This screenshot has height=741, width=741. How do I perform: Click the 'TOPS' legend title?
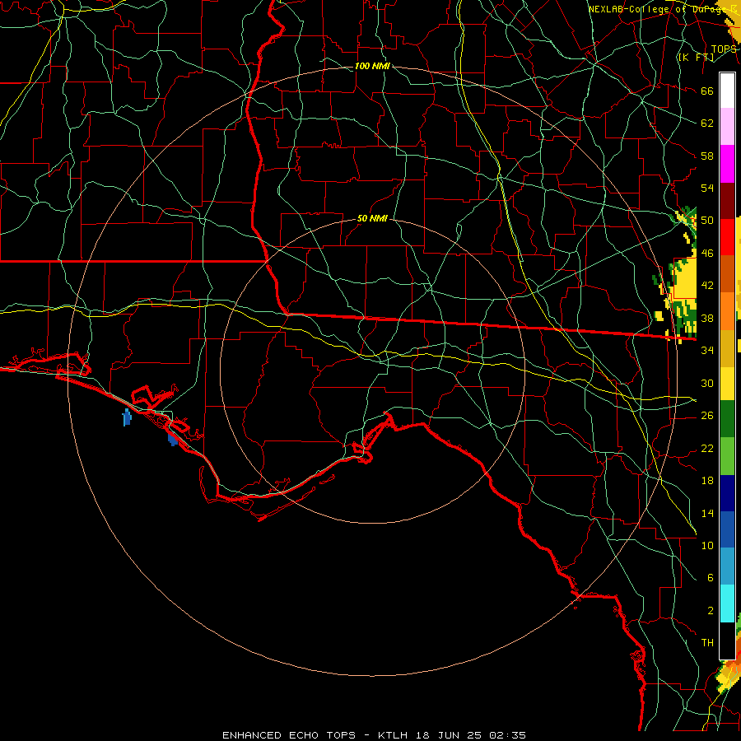coord(724,49)
